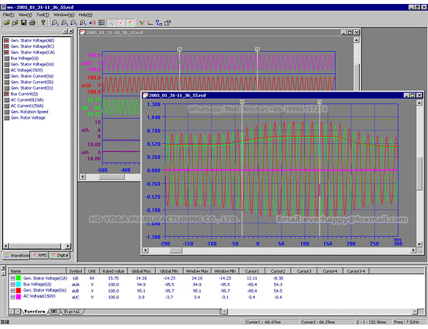Enable the Gen. Rotor Voltage channel
Screen dimensions: 428x329
click(x=6, y=118)
